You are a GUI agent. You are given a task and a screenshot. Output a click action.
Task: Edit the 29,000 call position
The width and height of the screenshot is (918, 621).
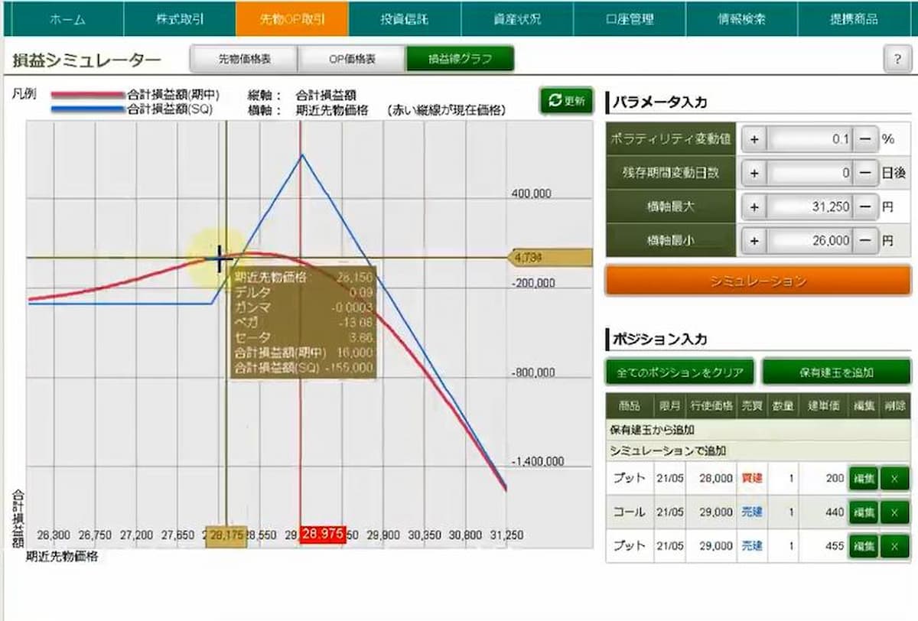(x=862, y=512)
